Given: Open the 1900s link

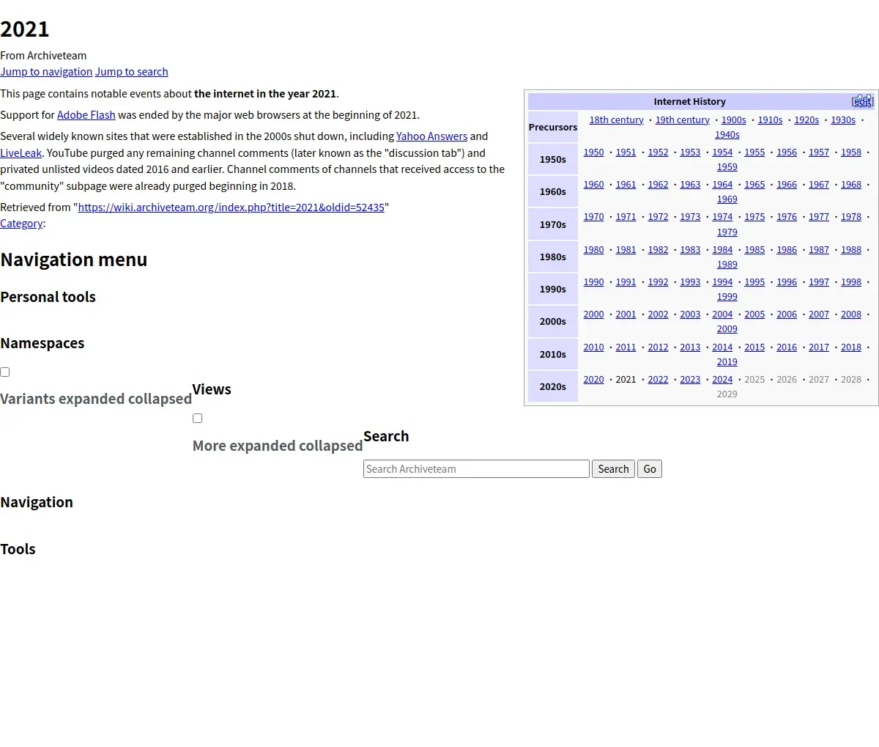Looking at the screenshot, I should click(734, 120).
